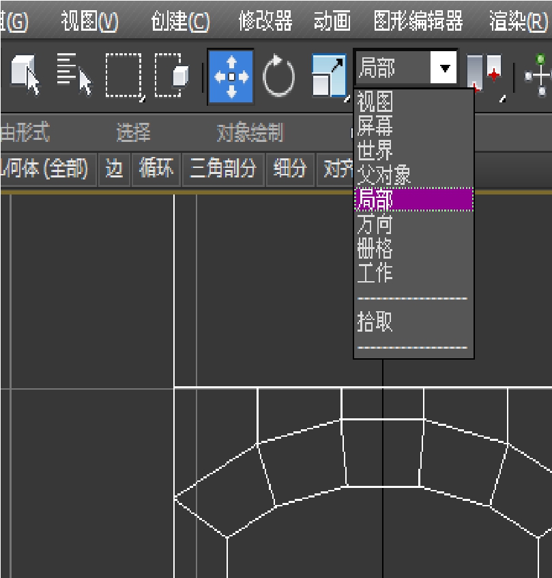Click the Select and Manipulate icon
The height and width of the screenshot is (578, 552).
538,76
